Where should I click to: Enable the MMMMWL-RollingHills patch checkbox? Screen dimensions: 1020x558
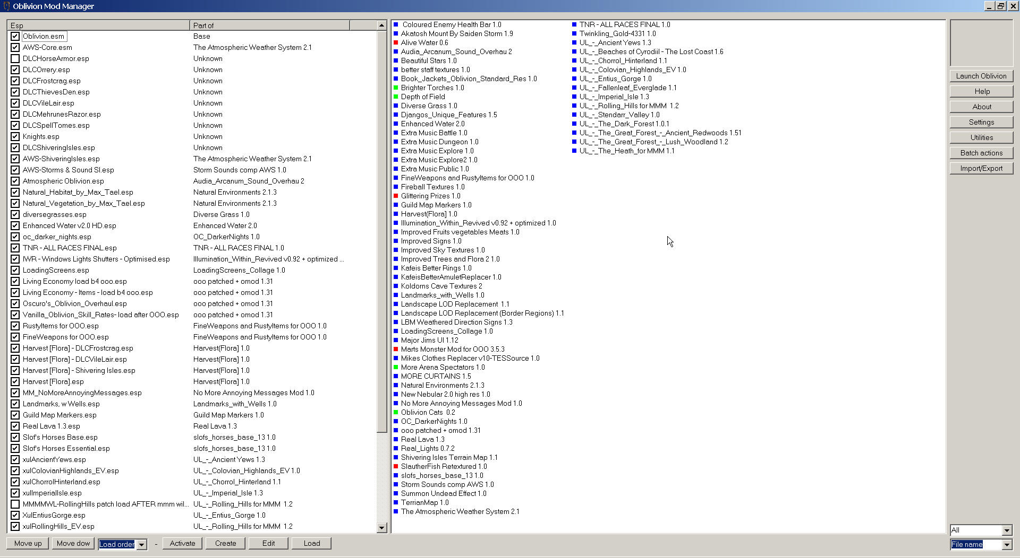pyautogui.click(x=15, y=504)
